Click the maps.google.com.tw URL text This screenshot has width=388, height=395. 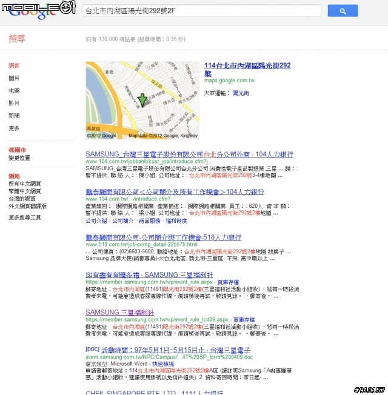point(229,81)
